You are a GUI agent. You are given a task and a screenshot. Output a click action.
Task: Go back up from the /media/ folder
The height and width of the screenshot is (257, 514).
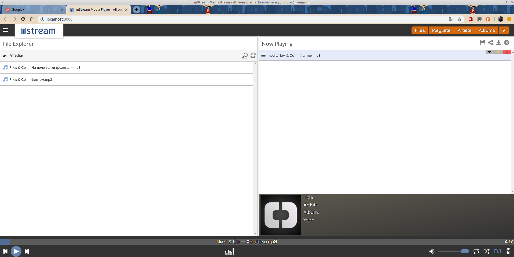pos(5,56)
